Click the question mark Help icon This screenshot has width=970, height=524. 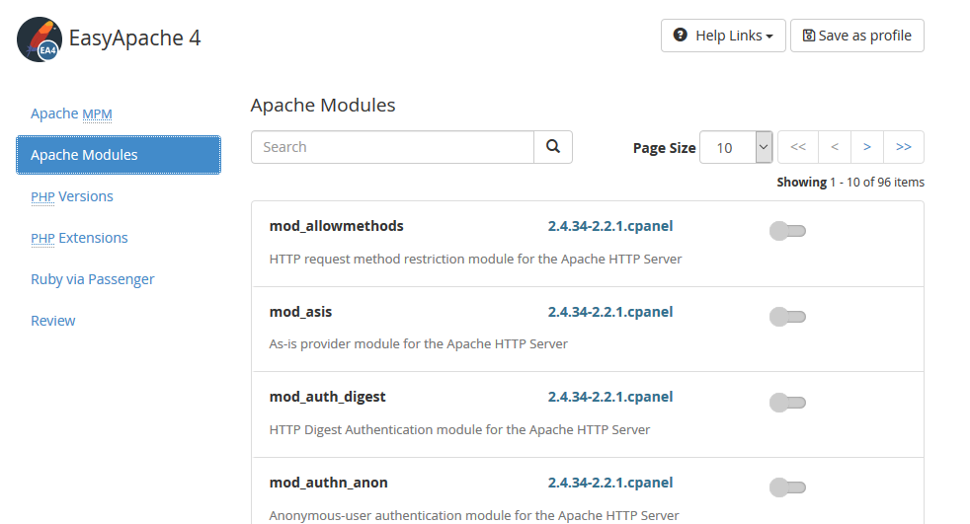(x=680, y=36)
